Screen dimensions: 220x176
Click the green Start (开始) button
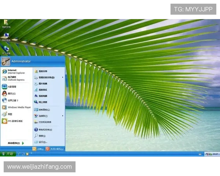[8, 154]
